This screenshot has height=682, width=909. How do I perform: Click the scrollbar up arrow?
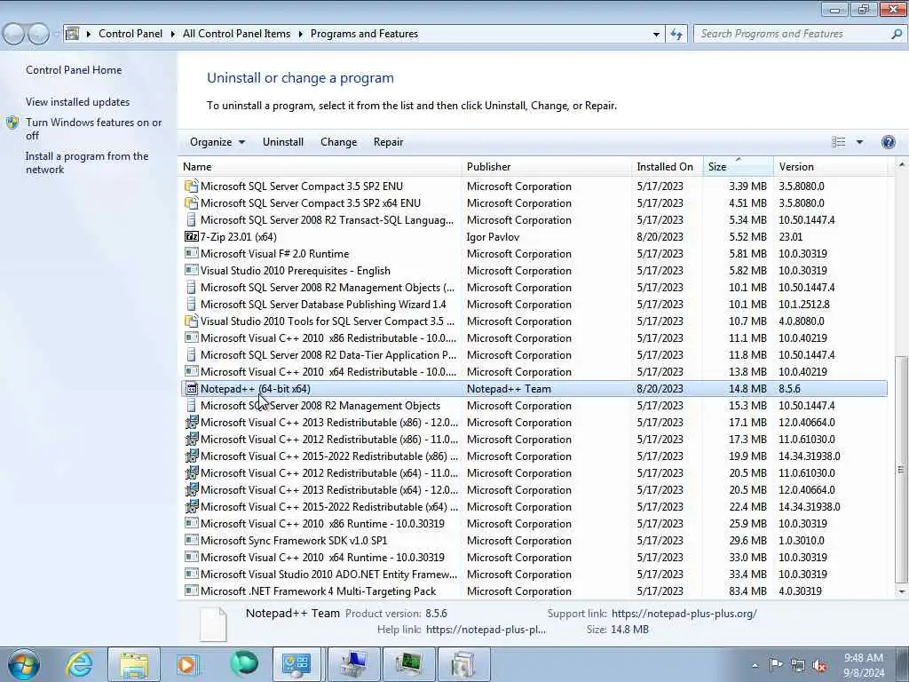902,164
